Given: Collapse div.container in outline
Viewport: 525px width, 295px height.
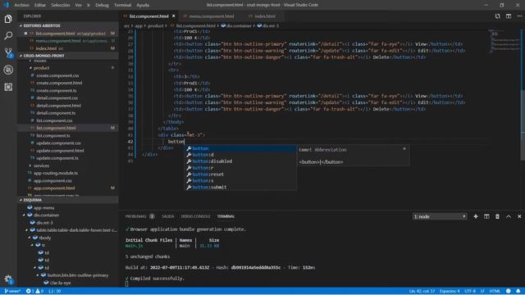Looking at the screenshot, I should click(x=24, y=215).
